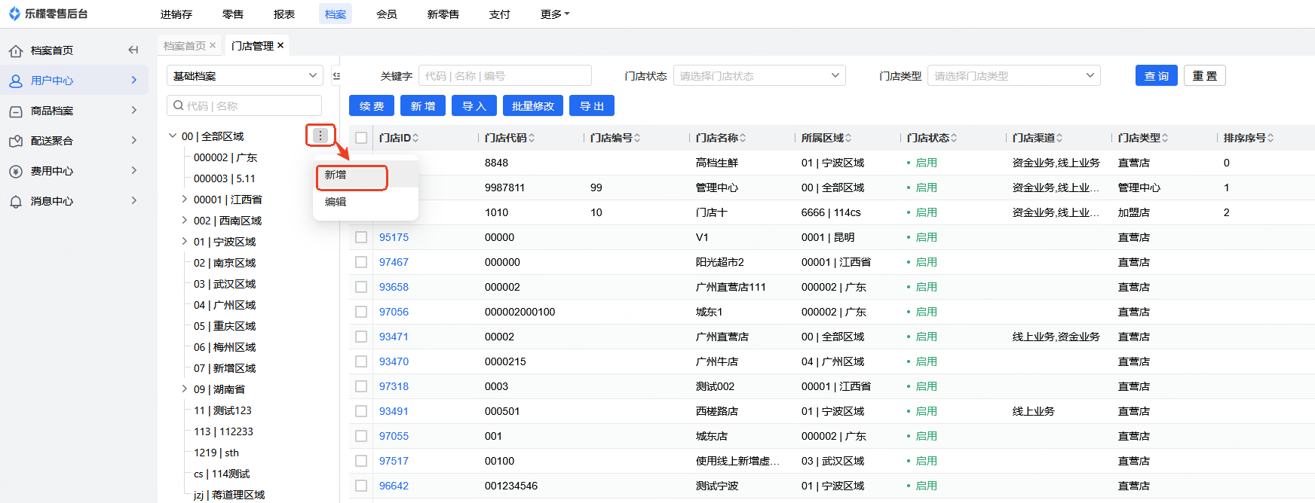Open the 报表 top menu
This screenshot has height=503, width=1315.
[x=284, y=14]
